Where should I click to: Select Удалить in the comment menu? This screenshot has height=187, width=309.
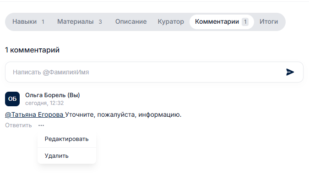(x=57, y=156)
